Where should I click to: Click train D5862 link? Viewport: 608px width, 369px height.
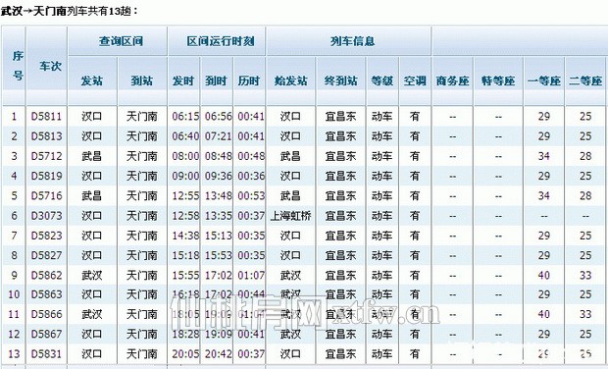(x=46, y=275)
